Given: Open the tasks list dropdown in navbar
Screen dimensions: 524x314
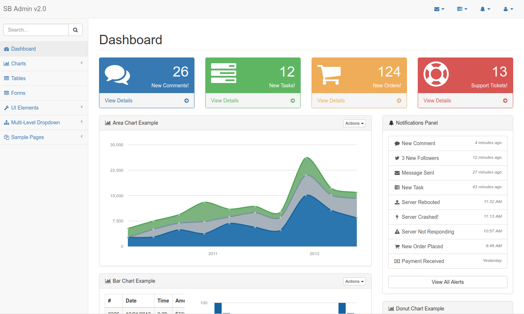Looking at the screenshot, I should coord(462,9).
